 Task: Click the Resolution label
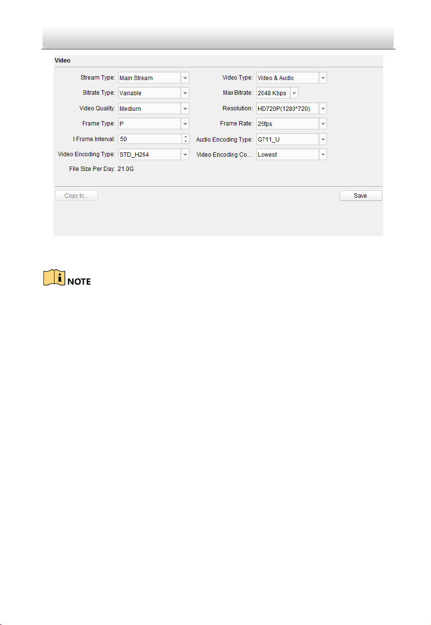point(238,108)
